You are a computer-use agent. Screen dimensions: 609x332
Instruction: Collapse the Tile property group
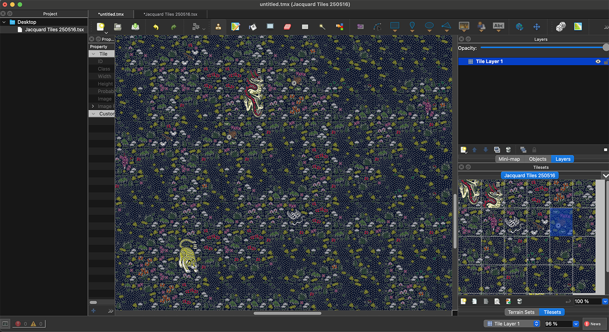93,54
